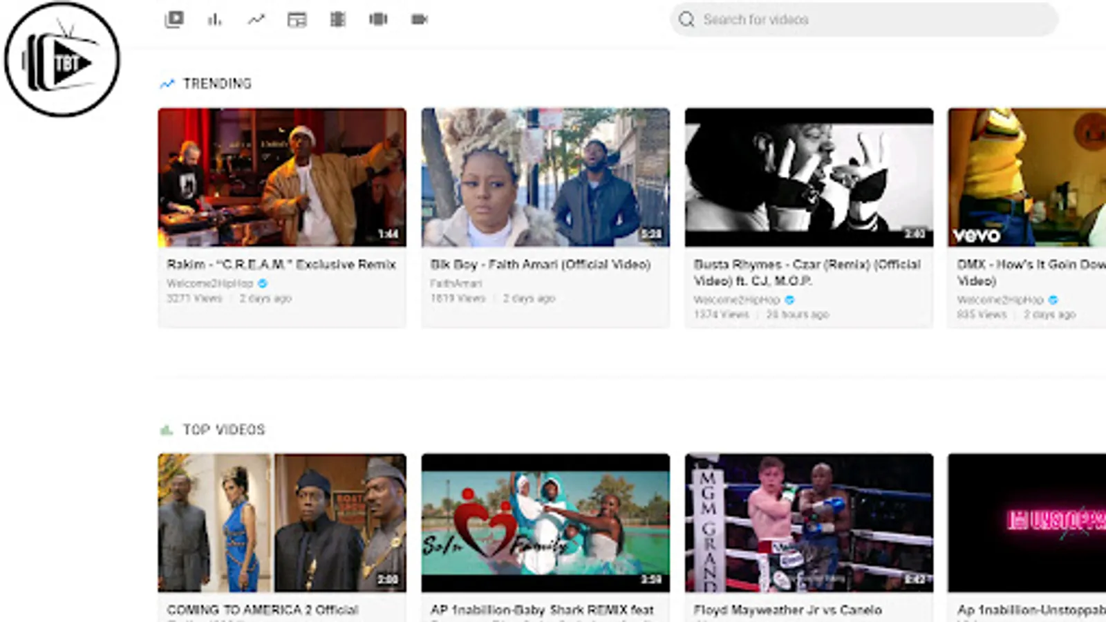1106x622 pixels.
Task: Open the TRENDING section heading
Action: click(x=217, y=84)
